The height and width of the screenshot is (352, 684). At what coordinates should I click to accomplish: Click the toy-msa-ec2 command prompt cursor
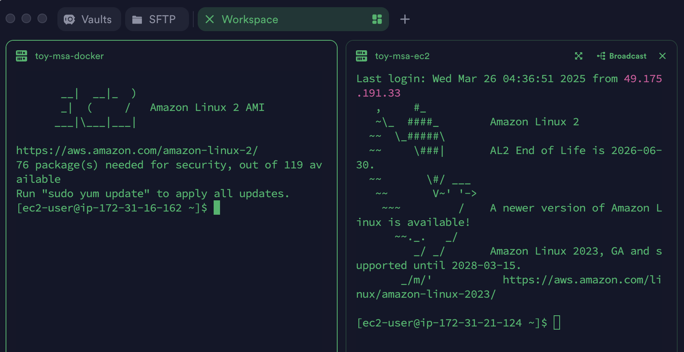point(557,322)
